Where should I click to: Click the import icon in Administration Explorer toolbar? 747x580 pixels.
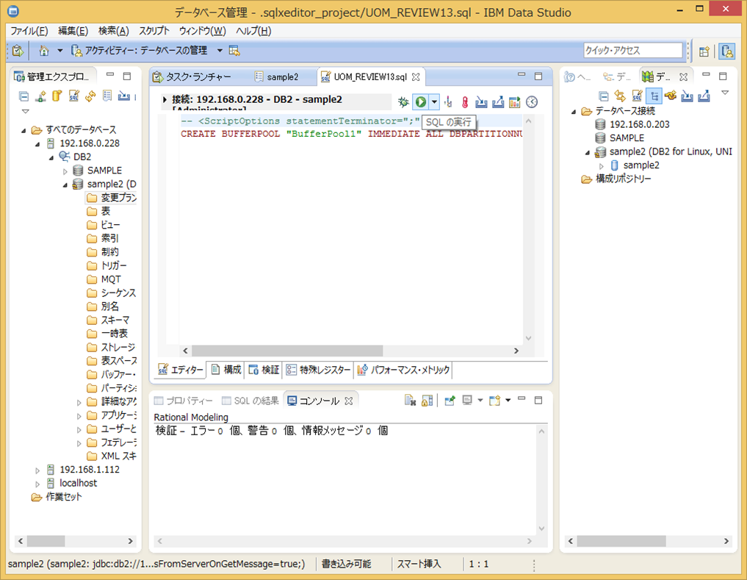[x=124, y=96]
